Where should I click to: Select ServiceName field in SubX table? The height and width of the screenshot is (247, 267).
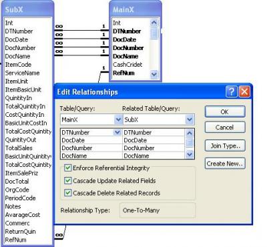22,73
